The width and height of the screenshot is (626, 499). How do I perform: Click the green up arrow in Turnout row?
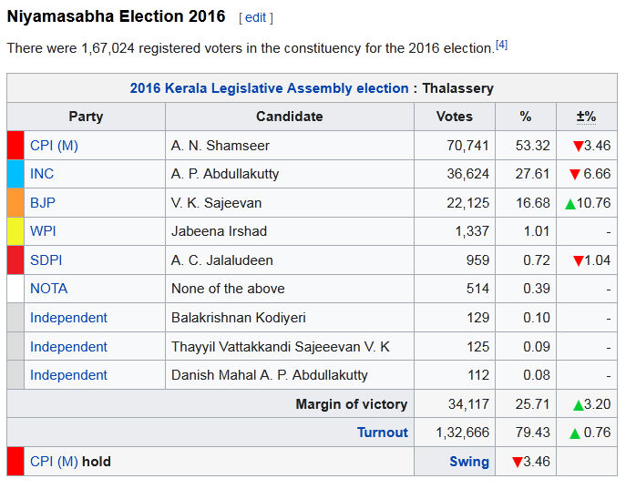coord(575,433)
